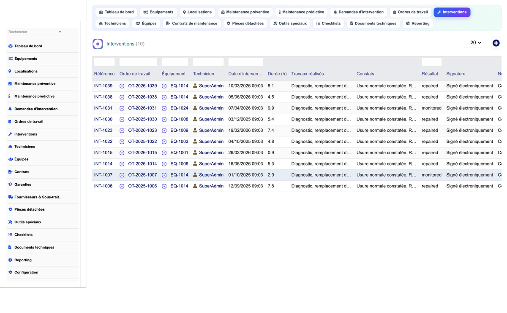
Task: Click the date 12/09/2025 09:03 cell
Action: tap(245, 186)
